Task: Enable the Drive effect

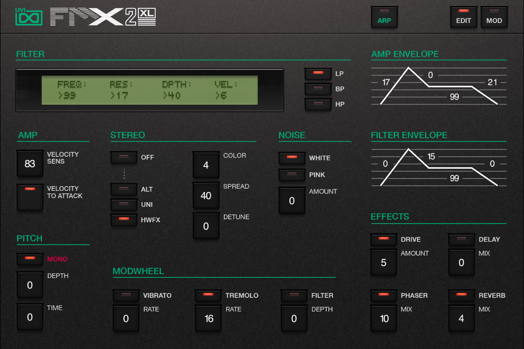Action: pyautogui.click(x=383, y=239)
